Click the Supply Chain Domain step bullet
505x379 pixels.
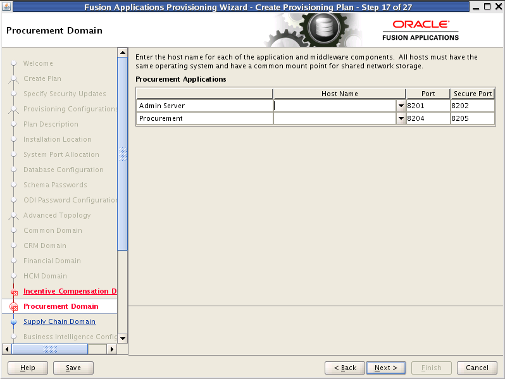click(x=13, y=321)
